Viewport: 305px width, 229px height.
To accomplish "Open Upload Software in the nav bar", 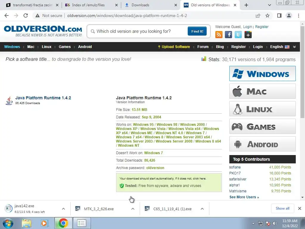I will pos(174,47).
